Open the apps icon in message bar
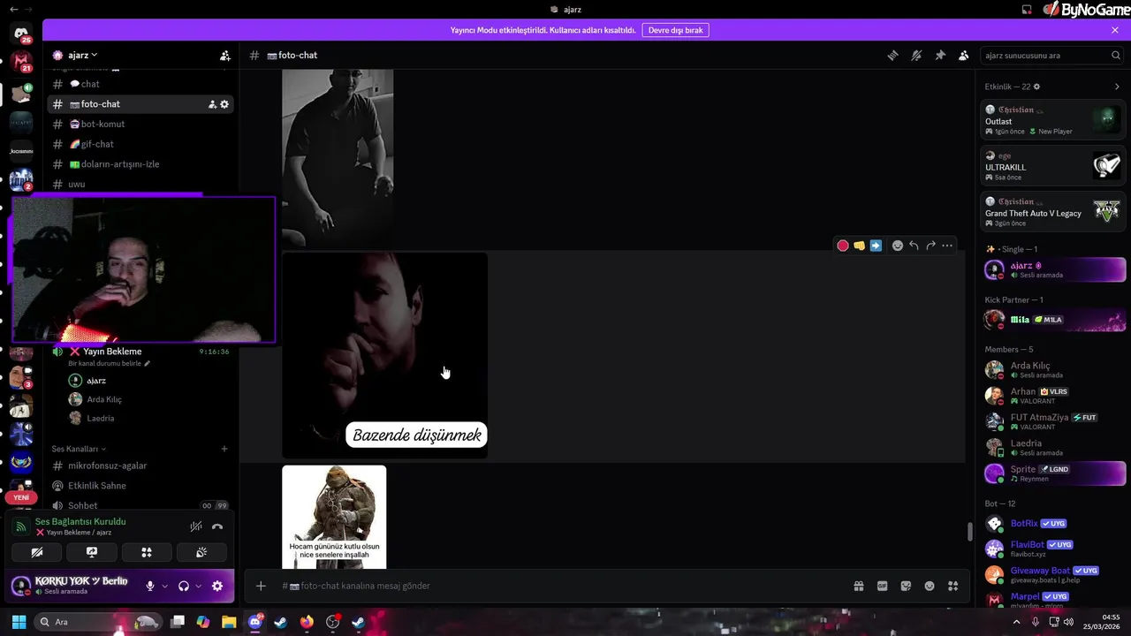This screenshot has width=1131, height=636. [x=953, y=586]
